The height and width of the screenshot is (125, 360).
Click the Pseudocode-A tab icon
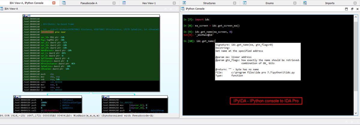[64, 3]
